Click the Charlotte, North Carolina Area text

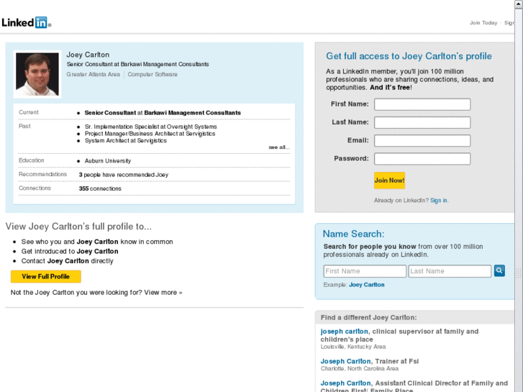[360, 369]
